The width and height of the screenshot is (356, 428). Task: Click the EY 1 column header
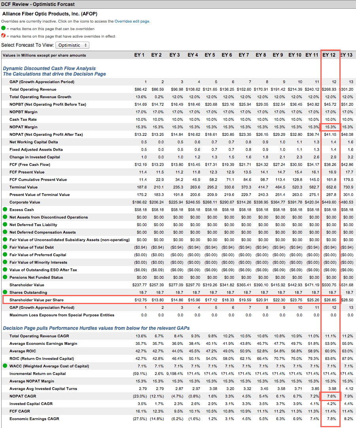[x=139, y=55]
